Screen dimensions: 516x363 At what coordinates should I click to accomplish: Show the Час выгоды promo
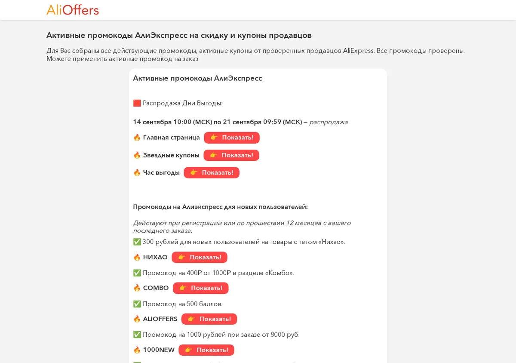[212, 172]
